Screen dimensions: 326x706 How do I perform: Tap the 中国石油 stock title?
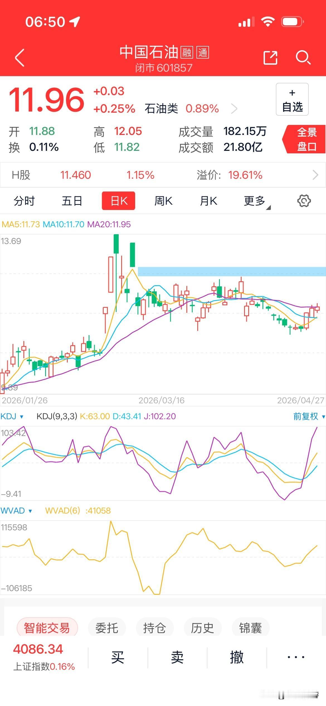(149, 52)
